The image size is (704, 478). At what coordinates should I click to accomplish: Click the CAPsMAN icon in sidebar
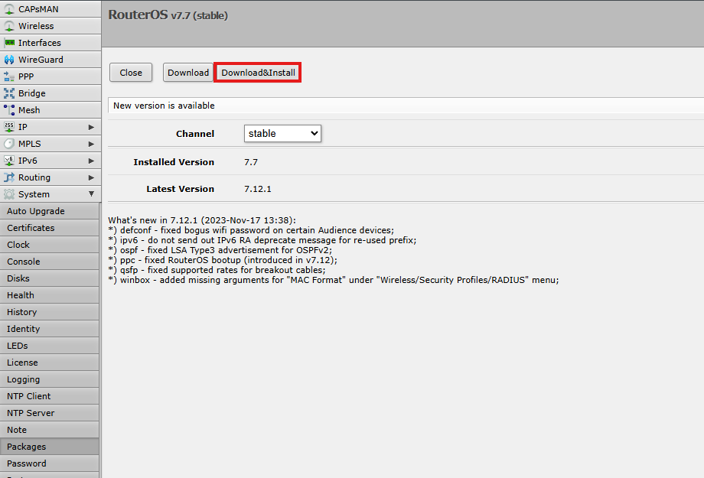tap(9, 9)
